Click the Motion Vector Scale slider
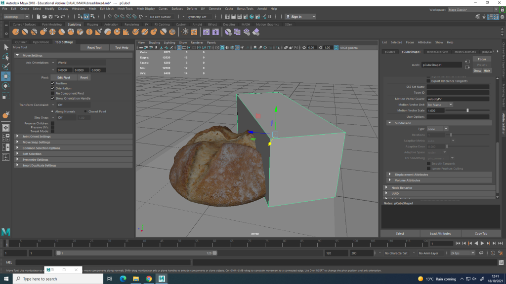This screenshot has width=506, height=284. (x=467, y=110)
